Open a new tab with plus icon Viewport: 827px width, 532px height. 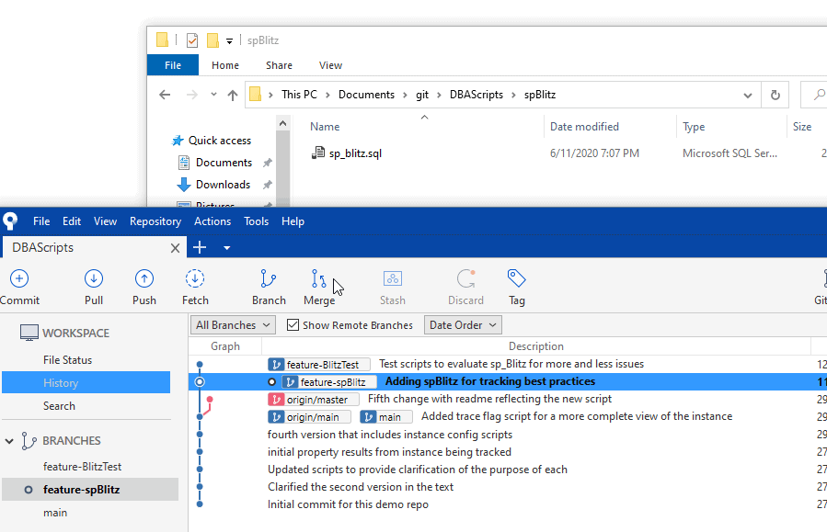200,247
